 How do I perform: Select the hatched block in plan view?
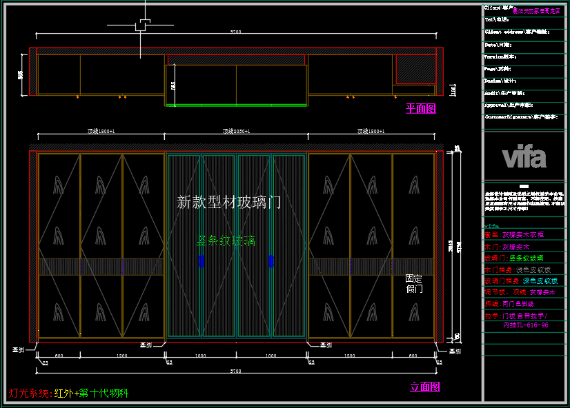pos(415,68)
